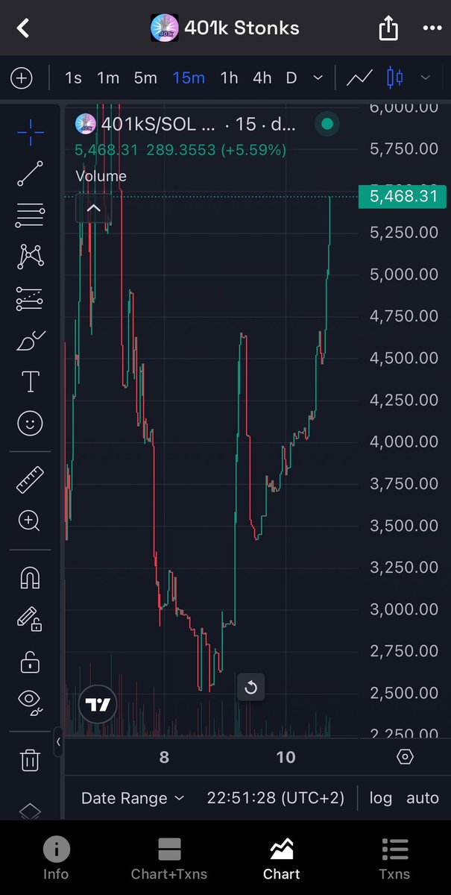Open the Txns tab

click(395, 858)
